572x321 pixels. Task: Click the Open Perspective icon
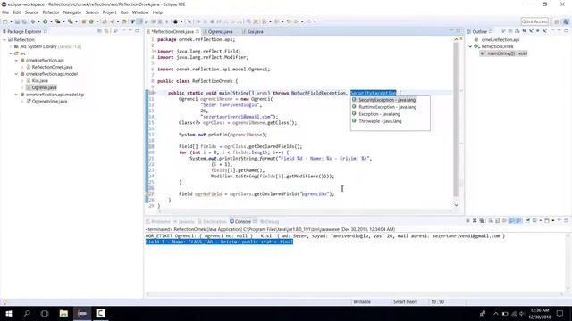pos(557,21)
